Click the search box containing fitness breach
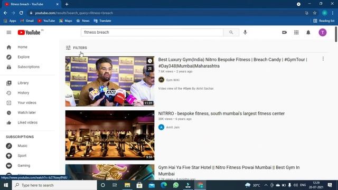Image resolution: width=338 pixels, height=190 pixels. coord(152,32)
